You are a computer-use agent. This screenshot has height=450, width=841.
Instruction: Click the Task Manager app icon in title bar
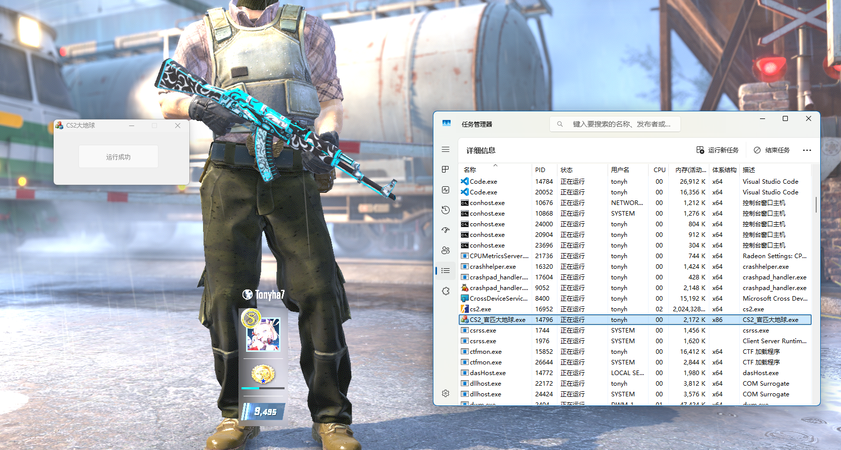(447, 123)
